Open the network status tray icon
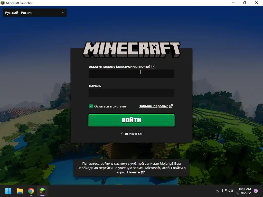The height and width of the screenshot is (197, 263). tap(224, 191)
